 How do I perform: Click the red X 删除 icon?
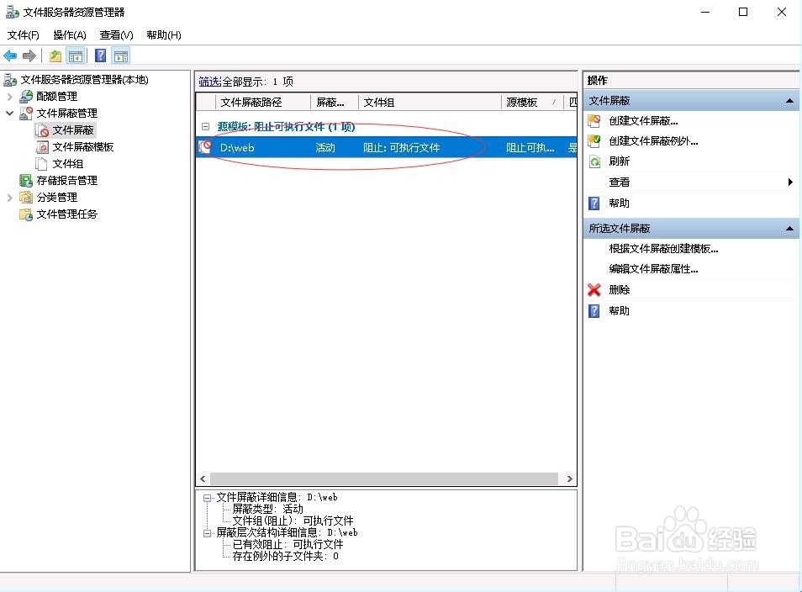point(594,289)
